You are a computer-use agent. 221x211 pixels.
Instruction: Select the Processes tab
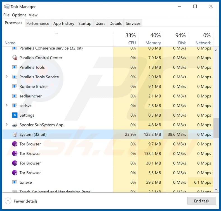point(13,23)
